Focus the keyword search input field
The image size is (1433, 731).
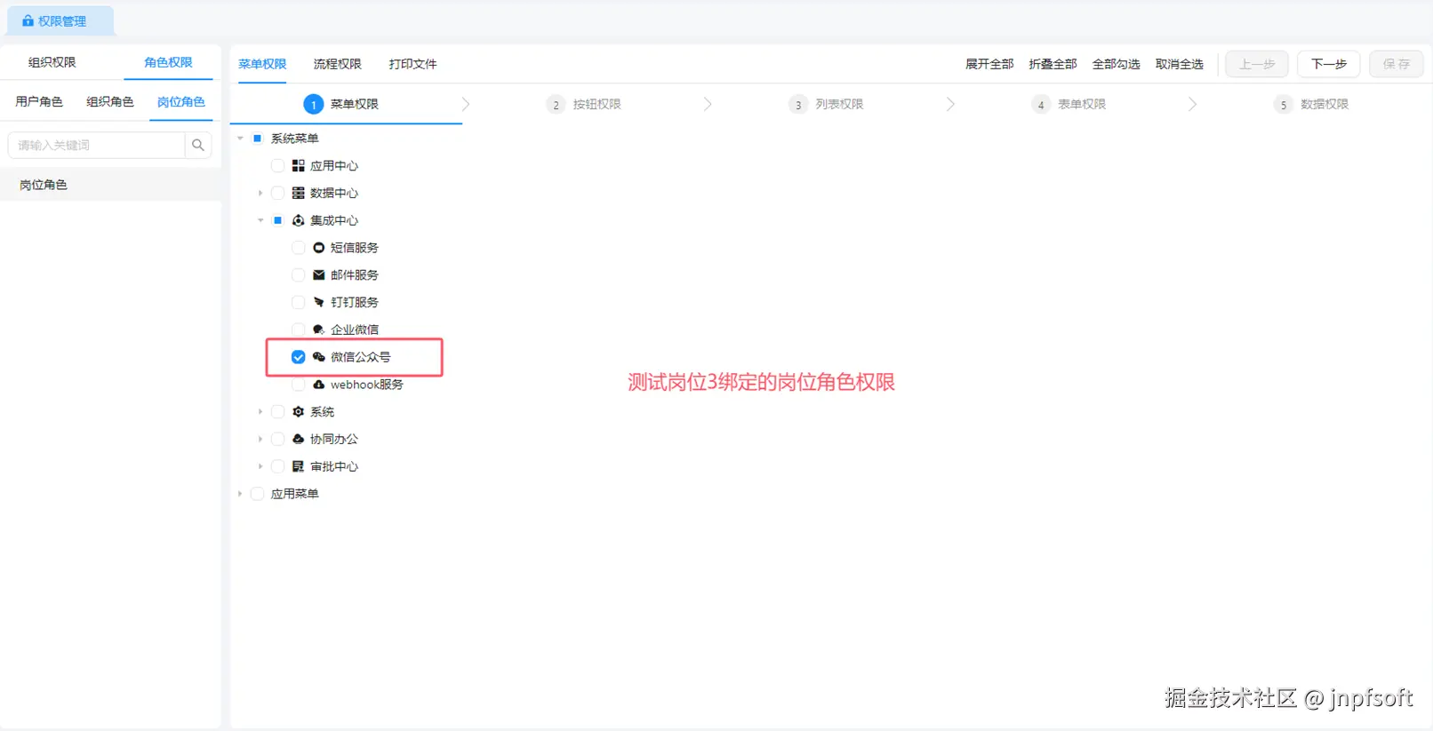pos(96,145)
